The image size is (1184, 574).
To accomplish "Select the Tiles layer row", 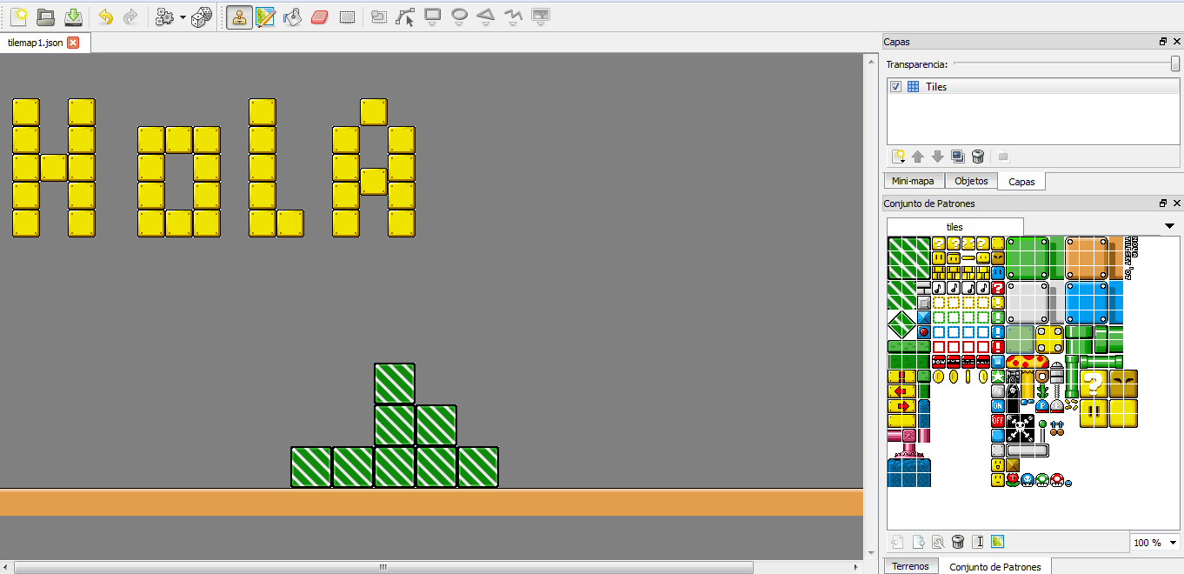I will (x=1033, y=87).
